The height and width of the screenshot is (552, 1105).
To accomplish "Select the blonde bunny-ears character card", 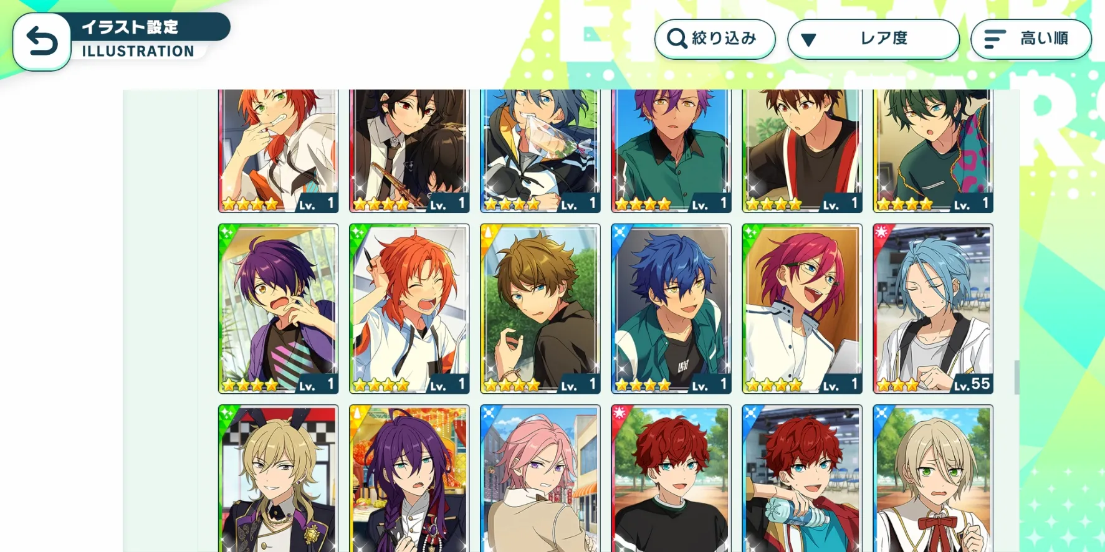I will [279, 478].
